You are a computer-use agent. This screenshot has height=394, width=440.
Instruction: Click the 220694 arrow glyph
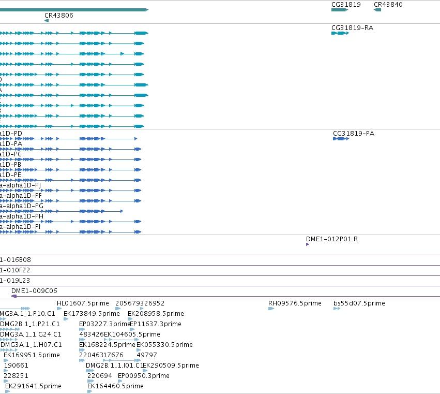90,381
